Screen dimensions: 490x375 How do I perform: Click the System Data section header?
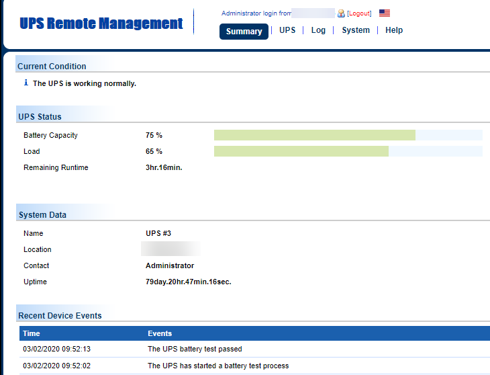[x=42, y=215]
